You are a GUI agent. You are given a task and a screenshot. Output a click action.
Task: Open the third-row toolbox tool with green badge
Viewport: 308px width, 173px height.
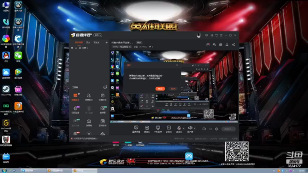pos(75,123)
